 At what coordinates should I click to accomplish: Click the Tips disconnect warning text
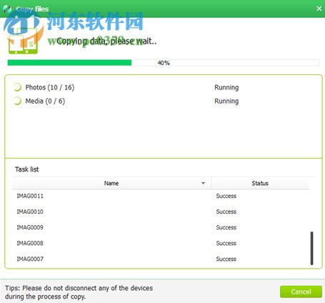[79, 292]
